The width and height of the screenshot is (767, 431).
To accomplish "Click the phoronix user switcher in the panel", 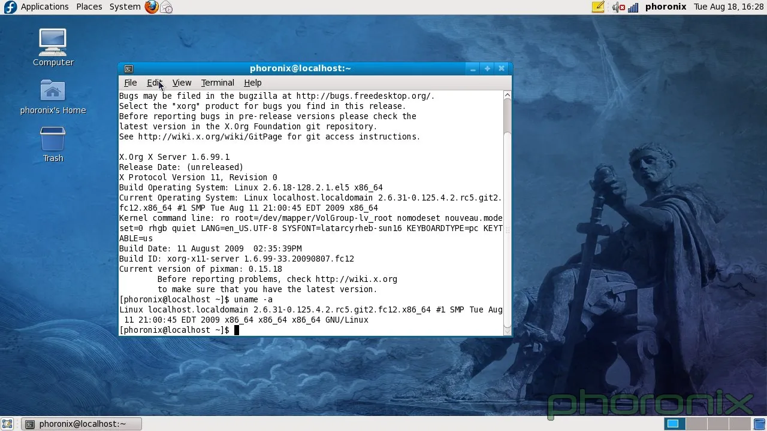I will 665,7.
